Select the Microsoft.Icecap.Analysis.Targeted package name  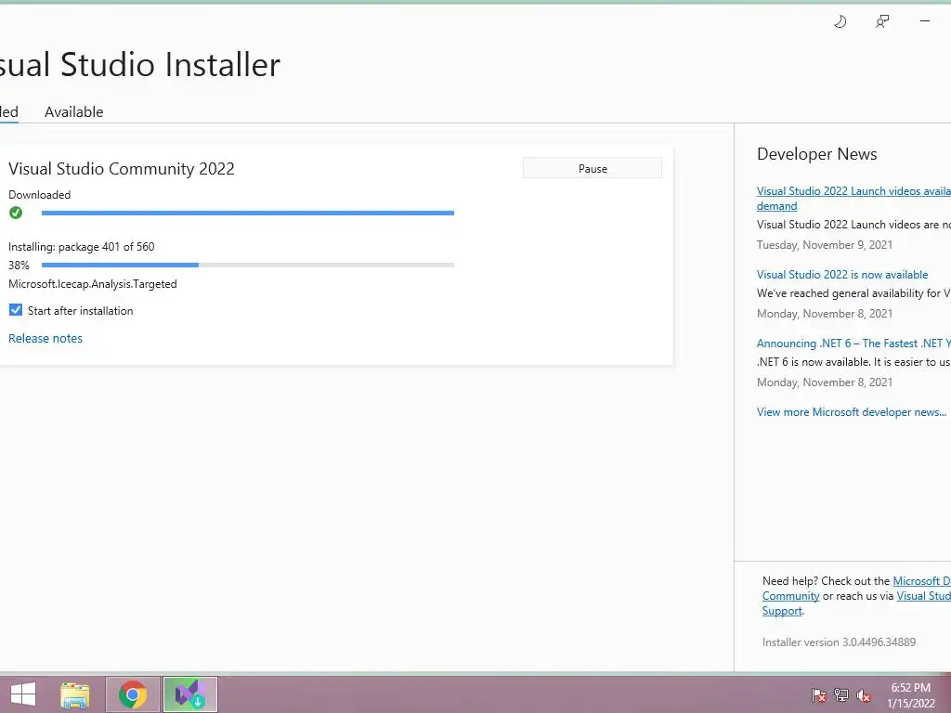pos(93,284)
